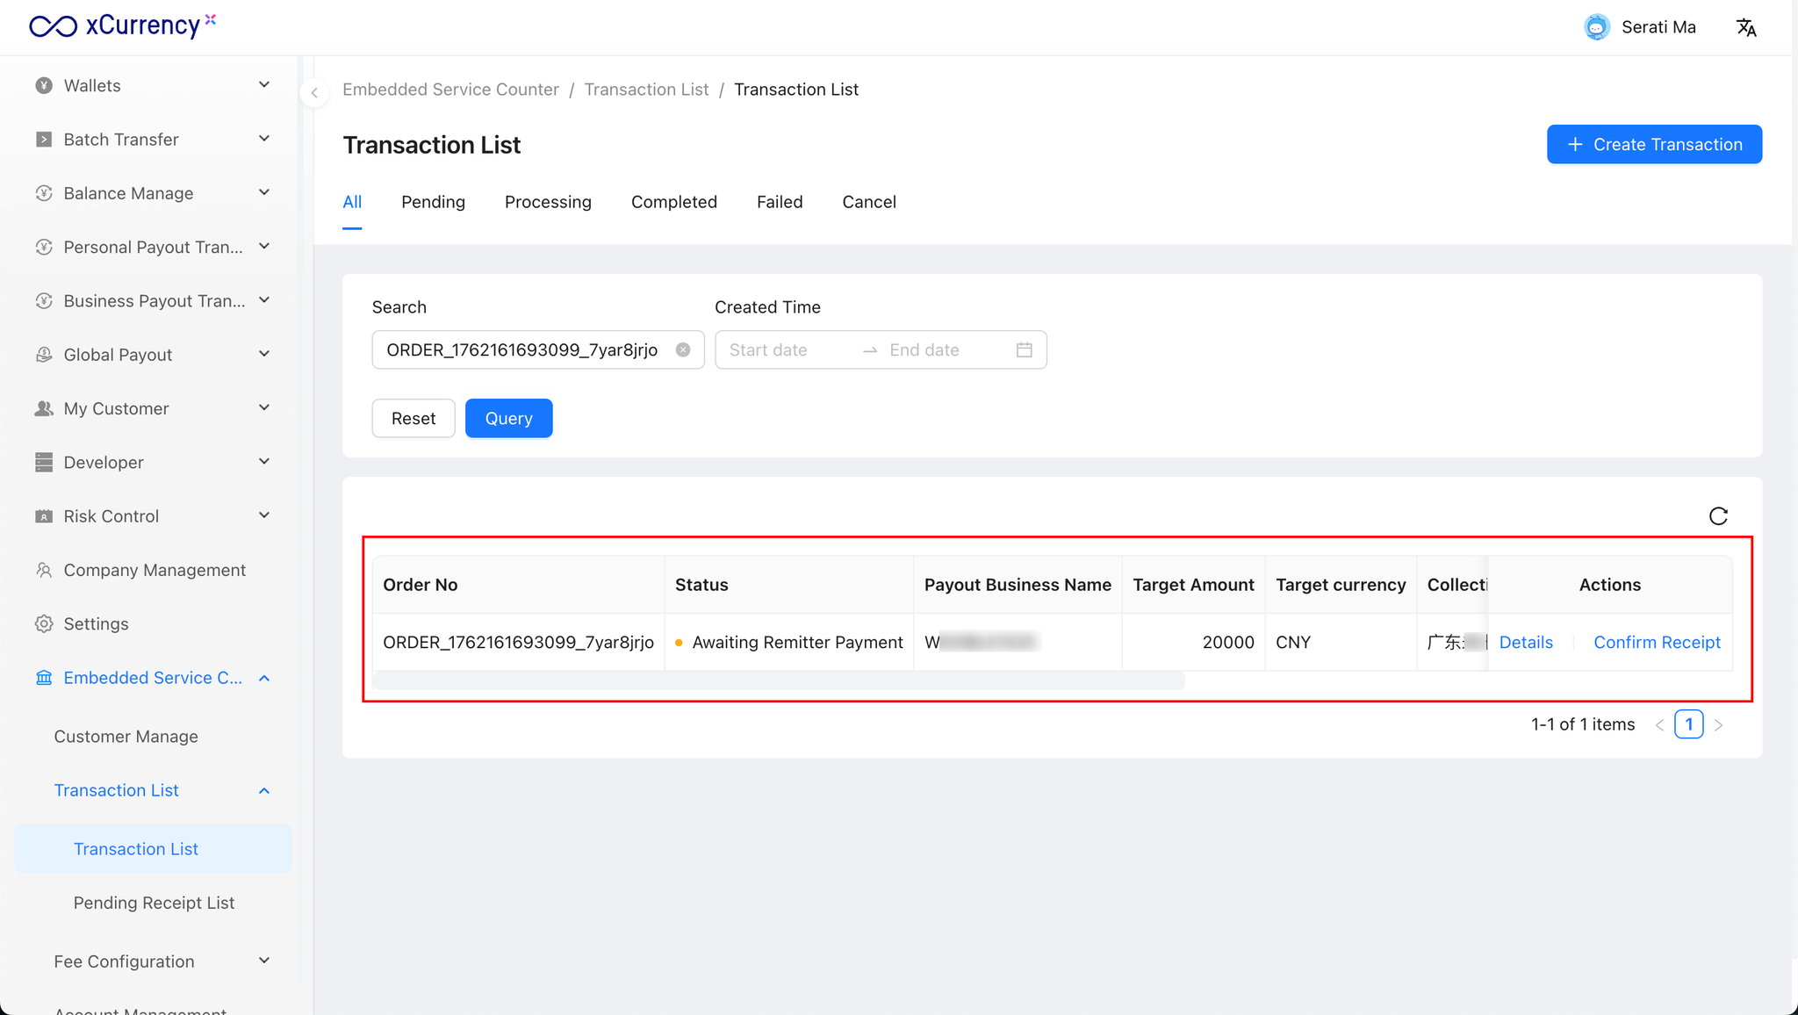Click the xCurrency logo
Screen dimensions: 1798x1015
(x=121, y=25)
